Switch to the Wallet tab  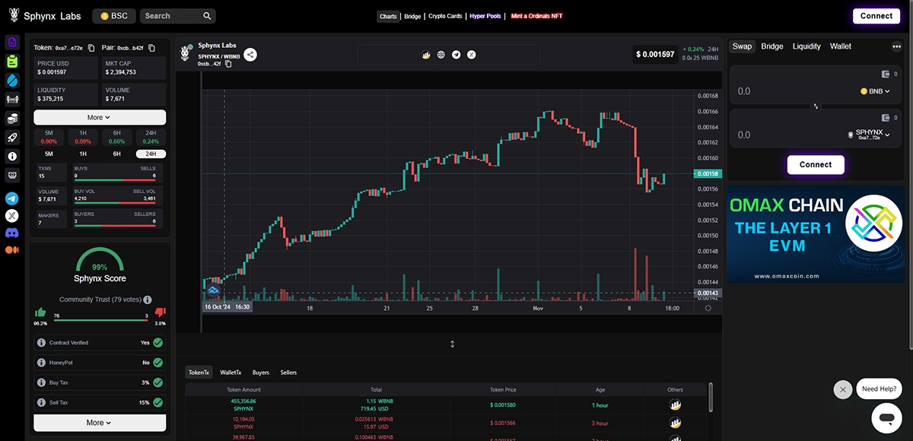841,46
